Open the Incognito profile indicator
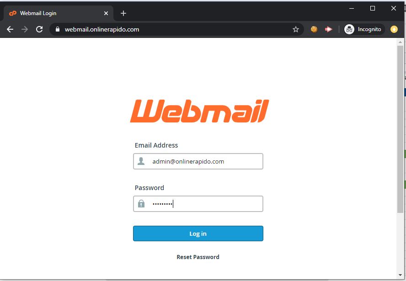 pyautogui.click(x=363, y=29)
